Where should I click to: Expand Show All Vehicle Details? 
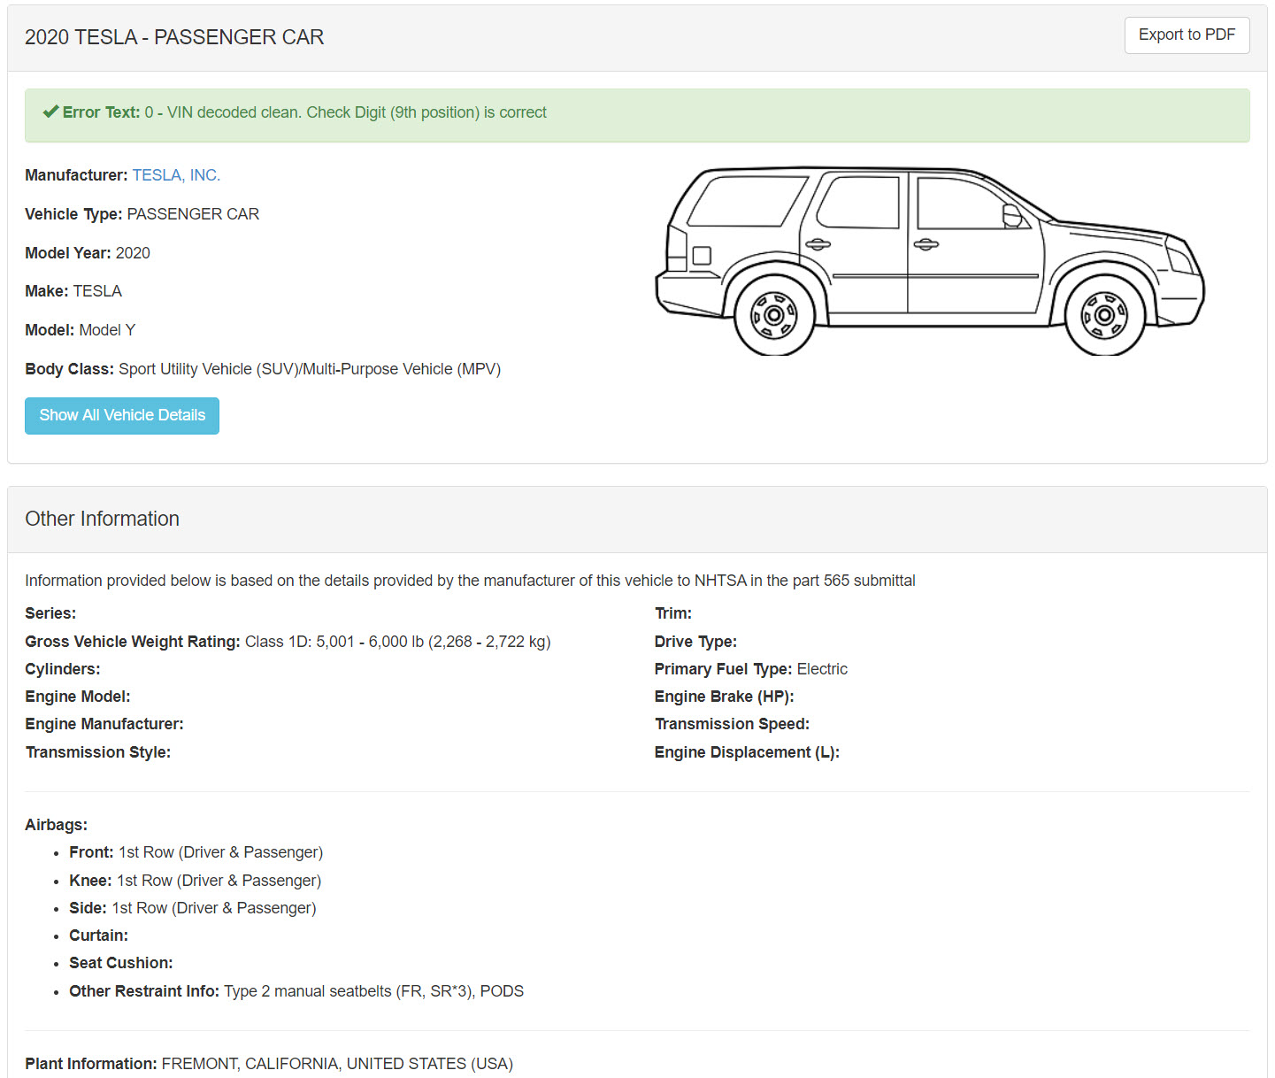[122, 416]
